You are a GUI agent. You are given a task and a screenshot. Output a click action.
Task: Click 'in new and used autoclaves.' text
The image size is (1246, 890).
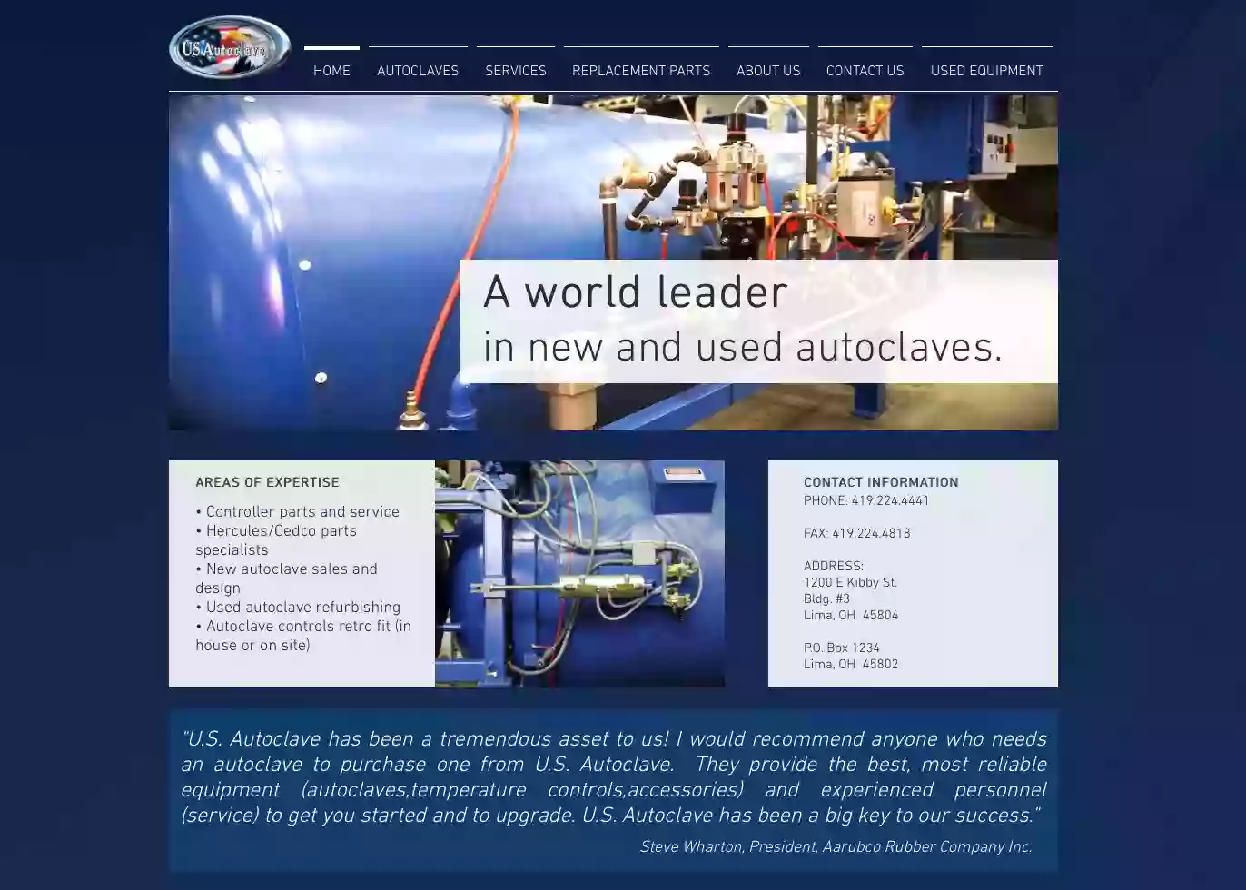point(742,347)
